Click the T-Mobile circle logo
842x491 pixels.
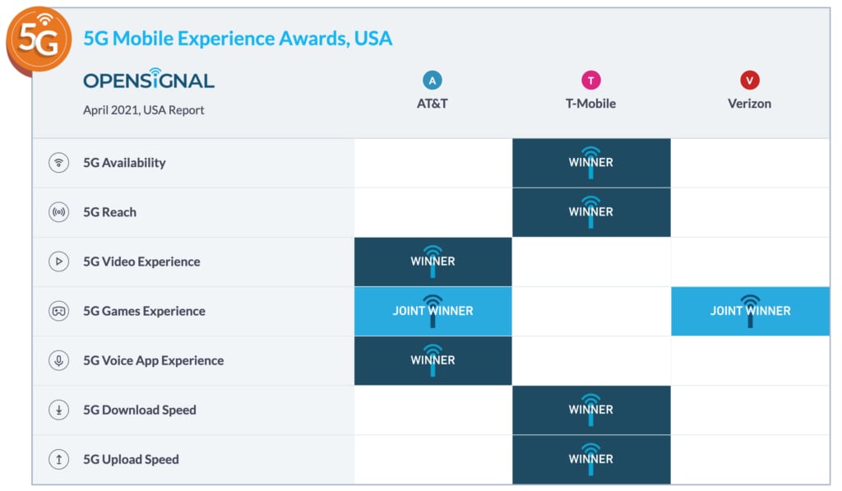click(x=590, y=80)
